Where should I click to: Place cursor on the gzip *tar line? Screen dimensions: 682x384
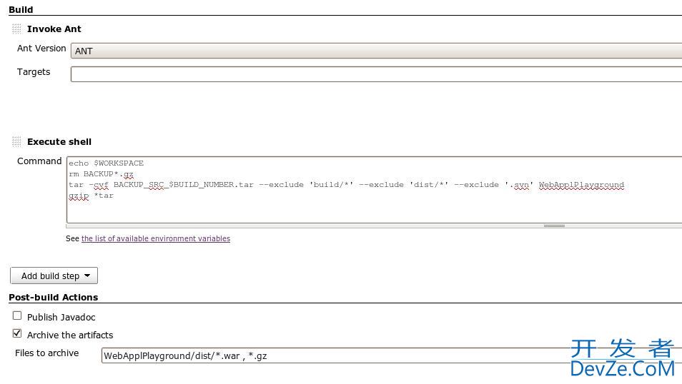tap(91, 196)
